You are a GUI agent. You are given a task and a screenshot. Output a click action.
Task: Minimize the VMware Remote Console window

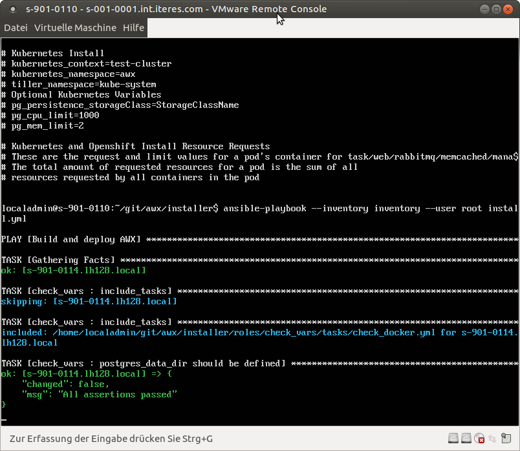tap(484, 9)
